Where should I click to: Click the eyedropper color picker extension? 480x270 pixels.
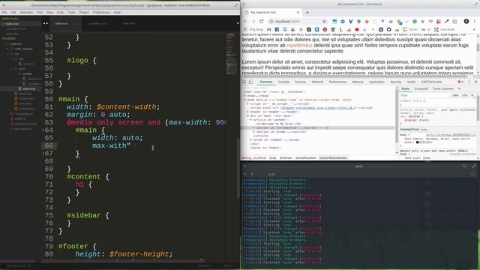(x=447, y=22)
